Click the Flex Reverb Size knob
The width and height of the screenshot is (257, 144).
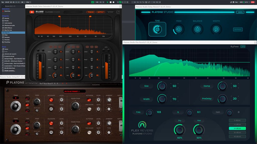(x=162, y=86)
